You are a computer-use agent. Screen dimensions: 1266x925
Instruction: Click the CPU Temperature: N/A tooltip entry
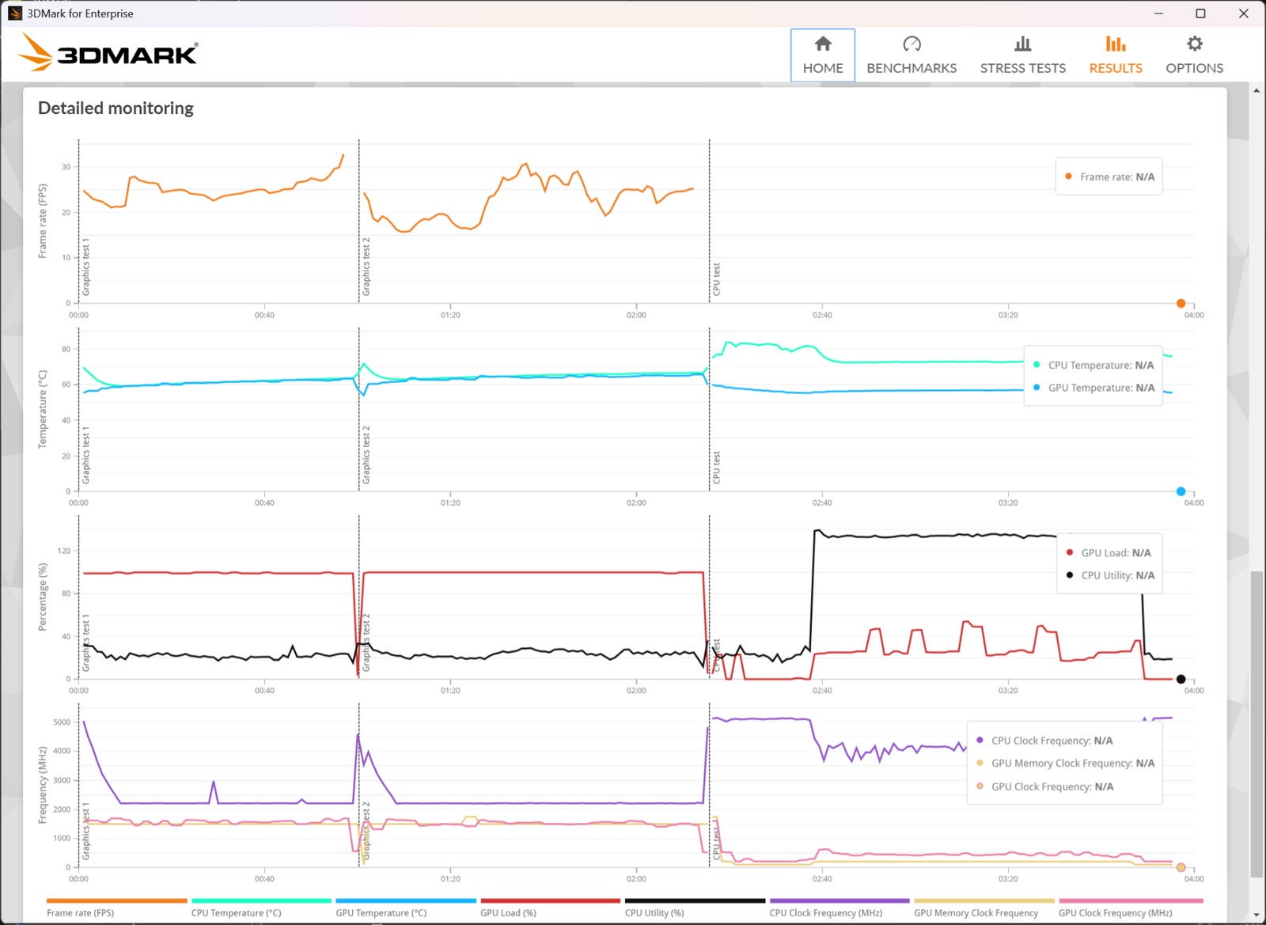[1094, 365]
